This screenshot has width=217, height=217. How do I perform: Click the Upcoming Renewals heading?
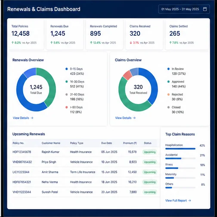28,134
